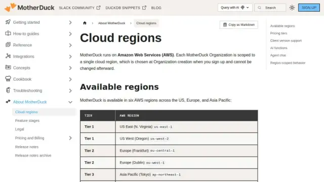Expand the Reference section chevron
The height and width of the screenshot is (182, 324).
click(x=70, y=45)
